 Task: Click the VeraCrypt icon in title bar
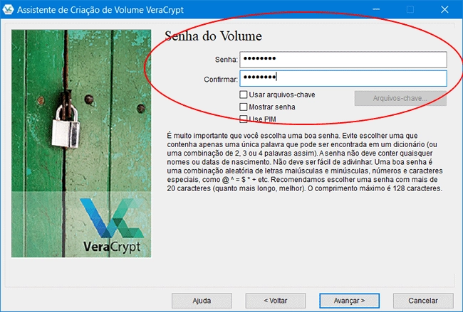[x=8, y=9]
